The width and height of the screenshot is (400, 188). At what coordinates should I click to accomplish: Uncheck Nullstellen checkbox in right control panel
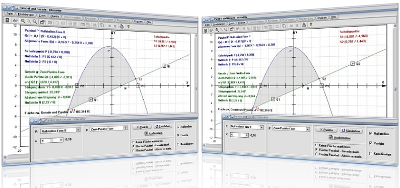point(370,133)
